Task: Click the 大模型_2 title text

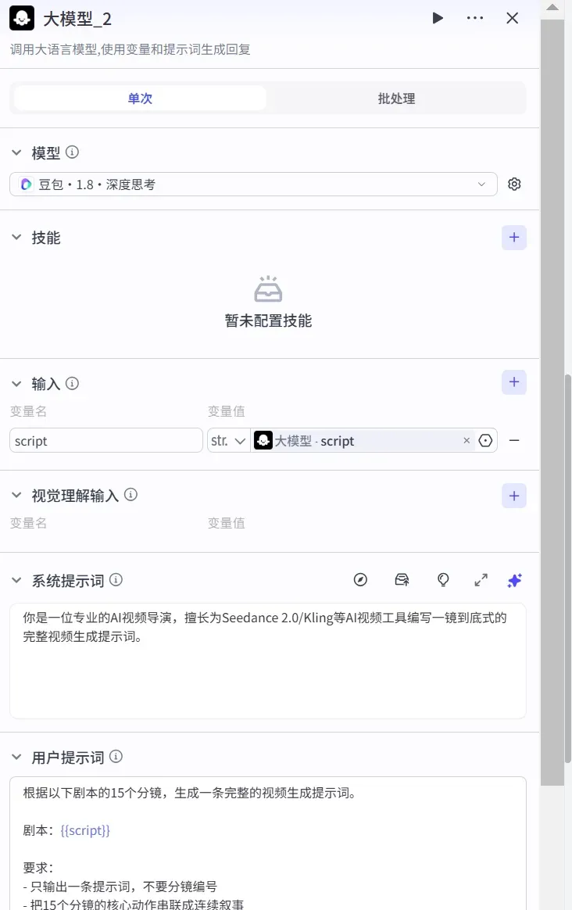Action: tap(77, 19)
